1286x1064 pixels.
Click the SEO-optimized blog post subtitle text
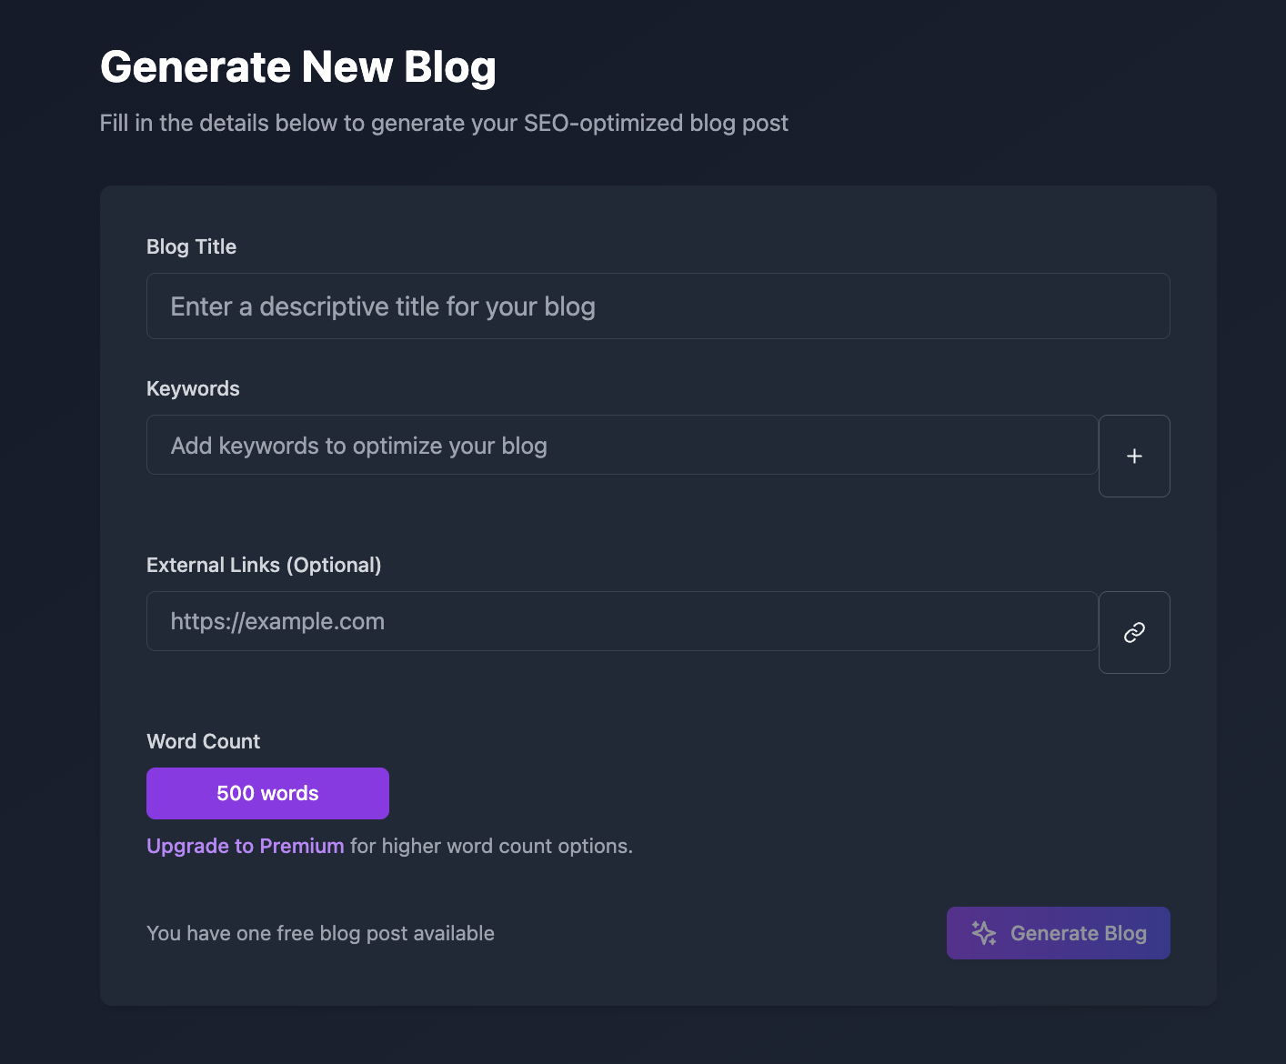coord(443,123)
